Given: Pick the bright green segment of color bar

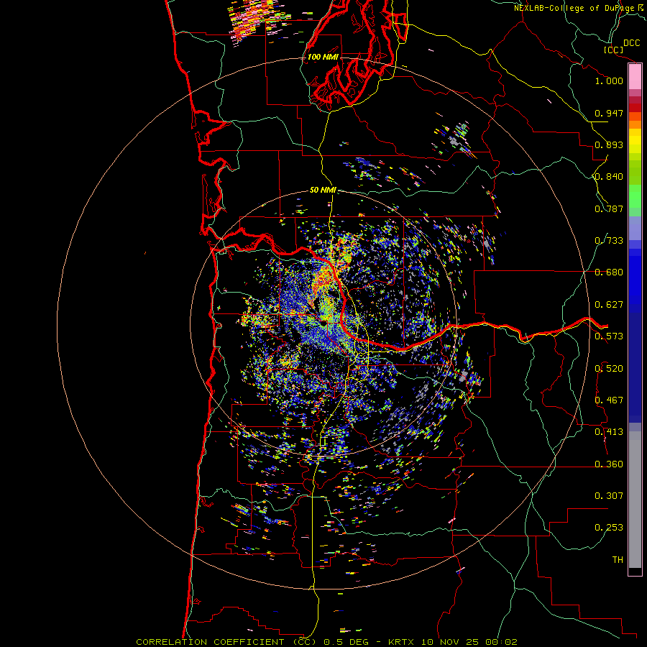Looking at the screenshot, I should pos(635,196).
